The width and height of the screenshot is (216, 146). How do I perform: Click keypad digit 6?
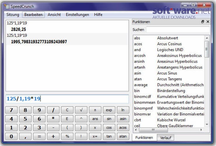point(39,119)
